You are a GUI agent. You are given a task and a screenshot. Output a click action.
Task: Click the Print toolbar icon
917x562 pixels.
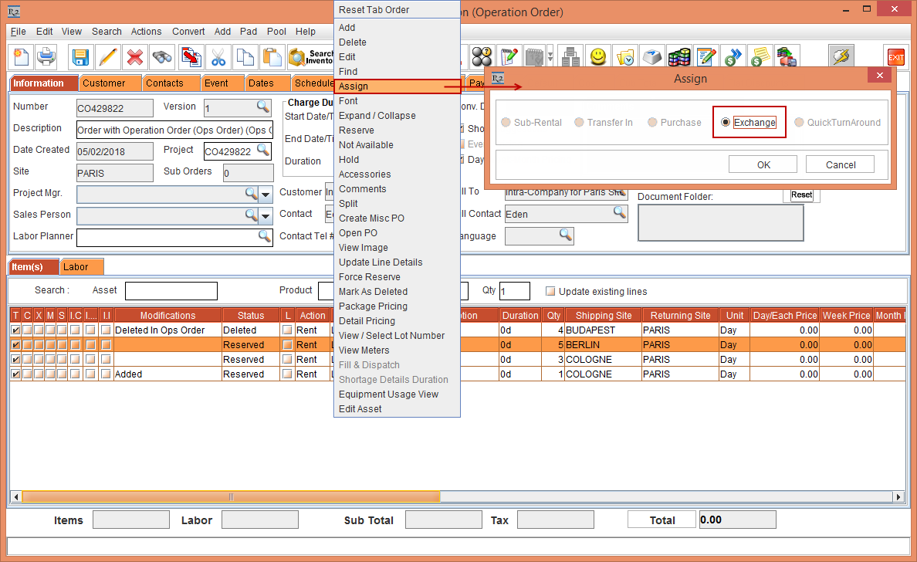click(x=46, y=57)
